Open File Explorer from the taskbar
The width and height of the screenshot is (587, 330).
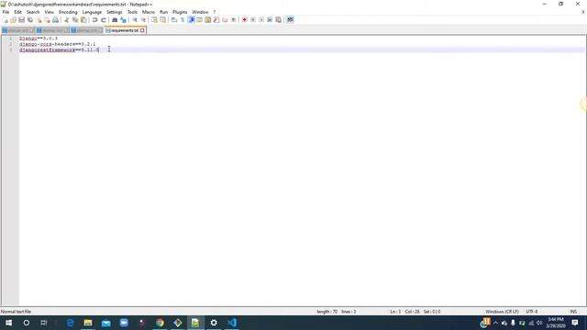[88, 323]
